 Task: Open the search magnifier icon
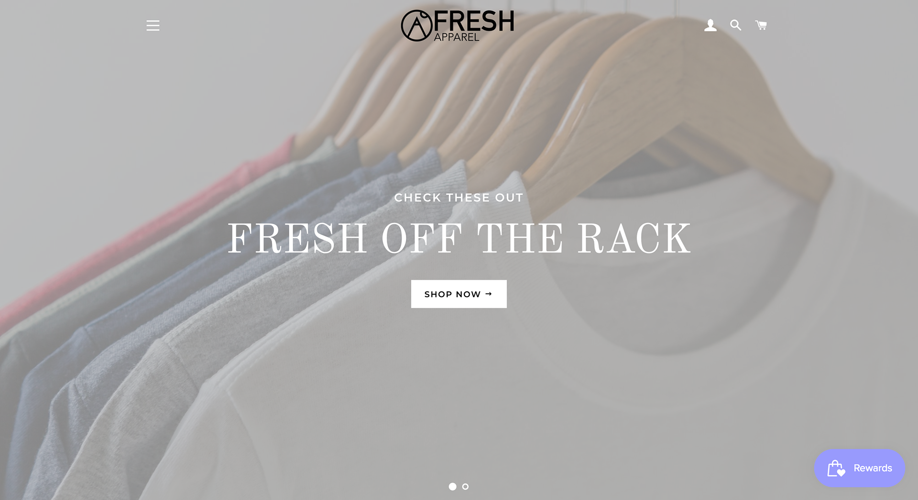click(736, 25)
